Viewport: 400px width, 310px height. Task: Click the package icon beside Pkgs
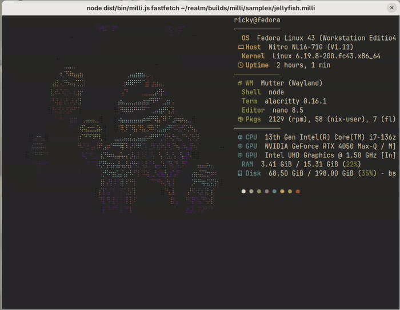click(241, 119)
